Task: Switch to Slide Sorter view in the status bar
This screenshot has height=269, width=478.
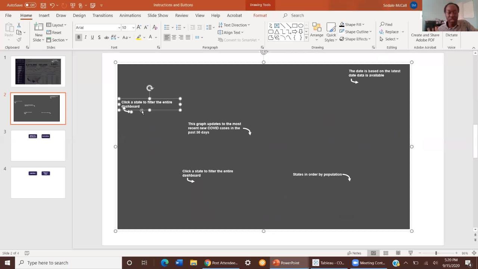Action: click(386, 253)
